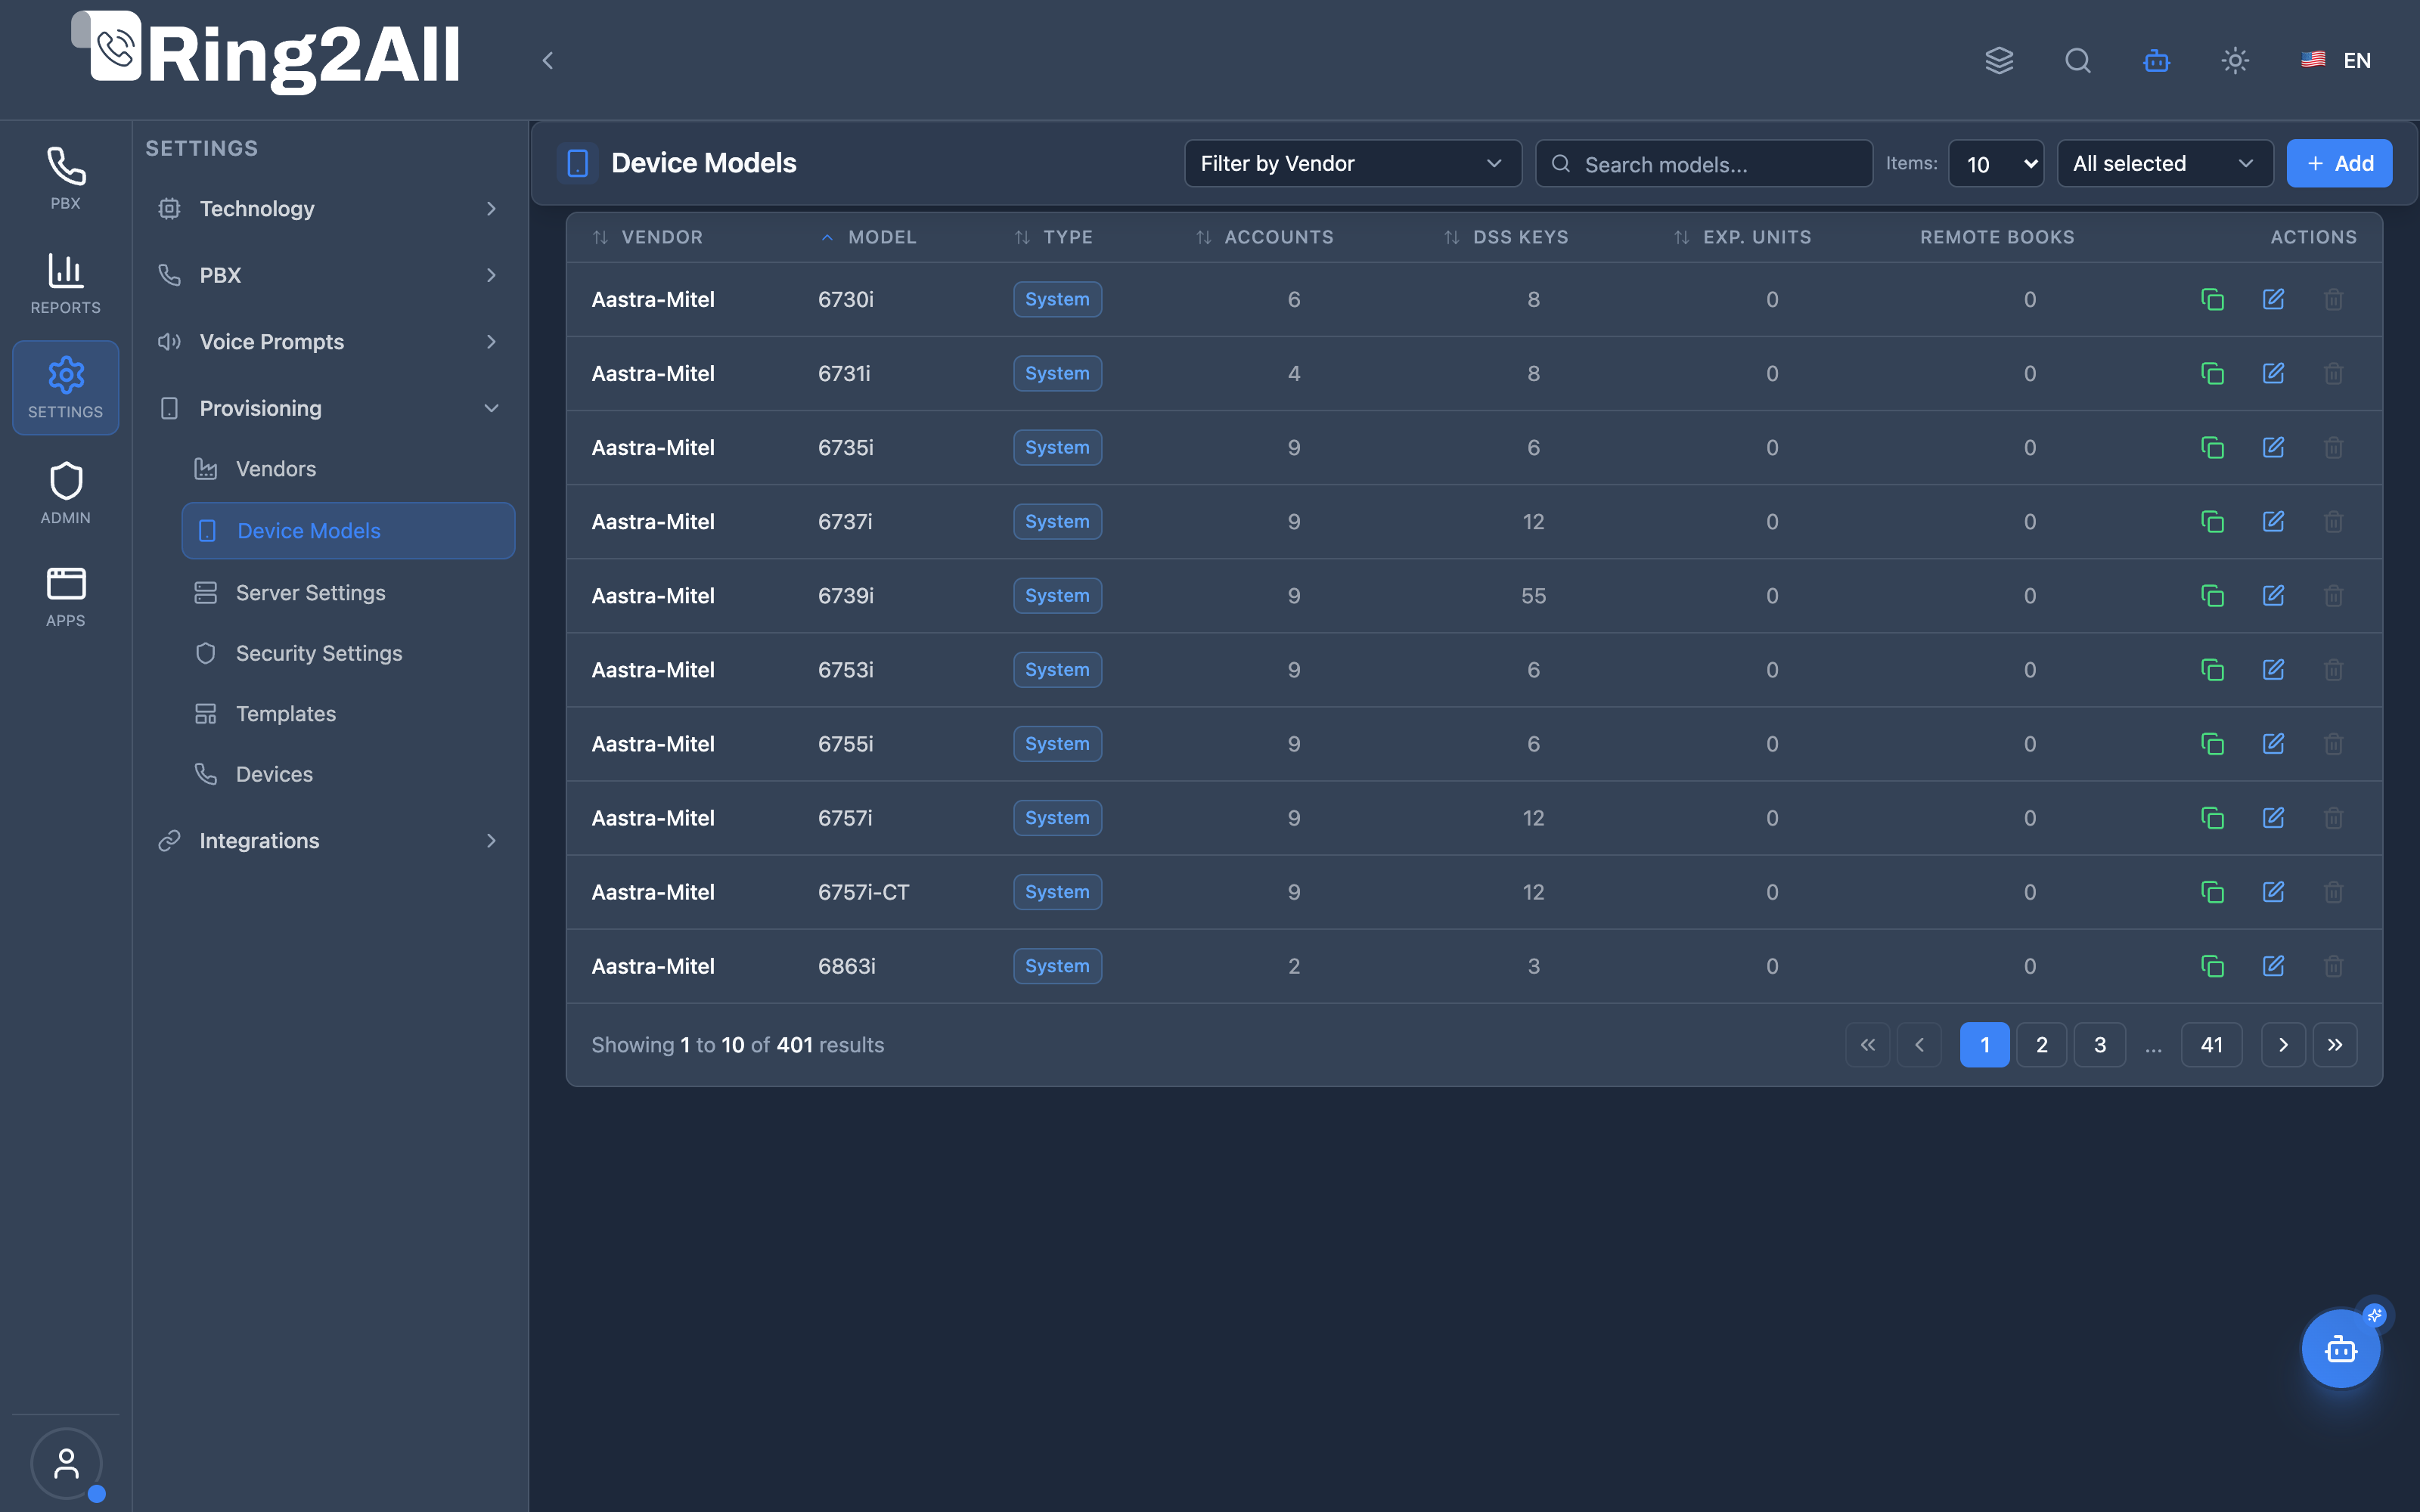Duplicate the 6739i model row

coord(2212,596)
